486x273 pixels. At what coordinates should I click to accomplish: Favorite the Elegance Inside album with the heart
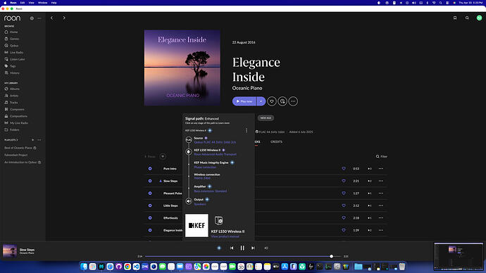[x=272, y=101]
